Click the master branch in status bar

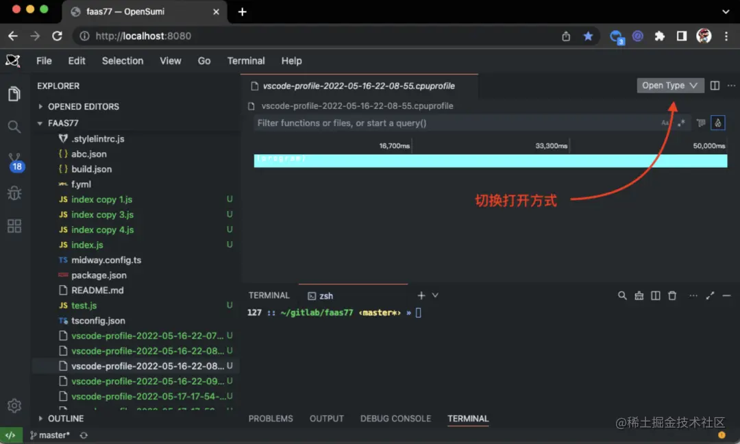click(x=50, y=435)
